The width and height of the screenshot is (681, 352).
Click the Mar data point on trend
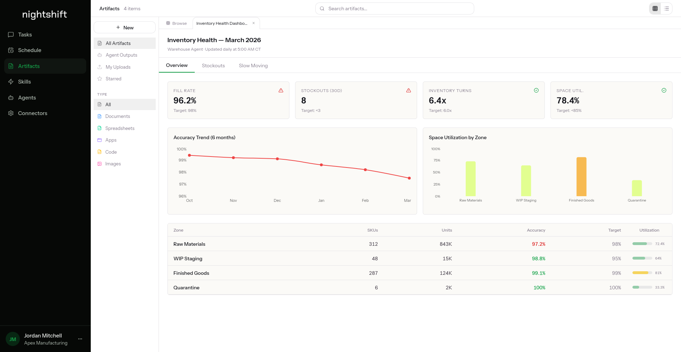[x=409, y=178]
